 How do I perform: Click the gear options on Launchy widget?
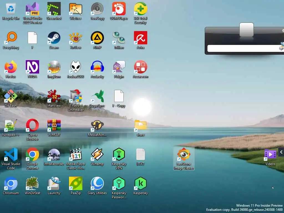(283, 31)
